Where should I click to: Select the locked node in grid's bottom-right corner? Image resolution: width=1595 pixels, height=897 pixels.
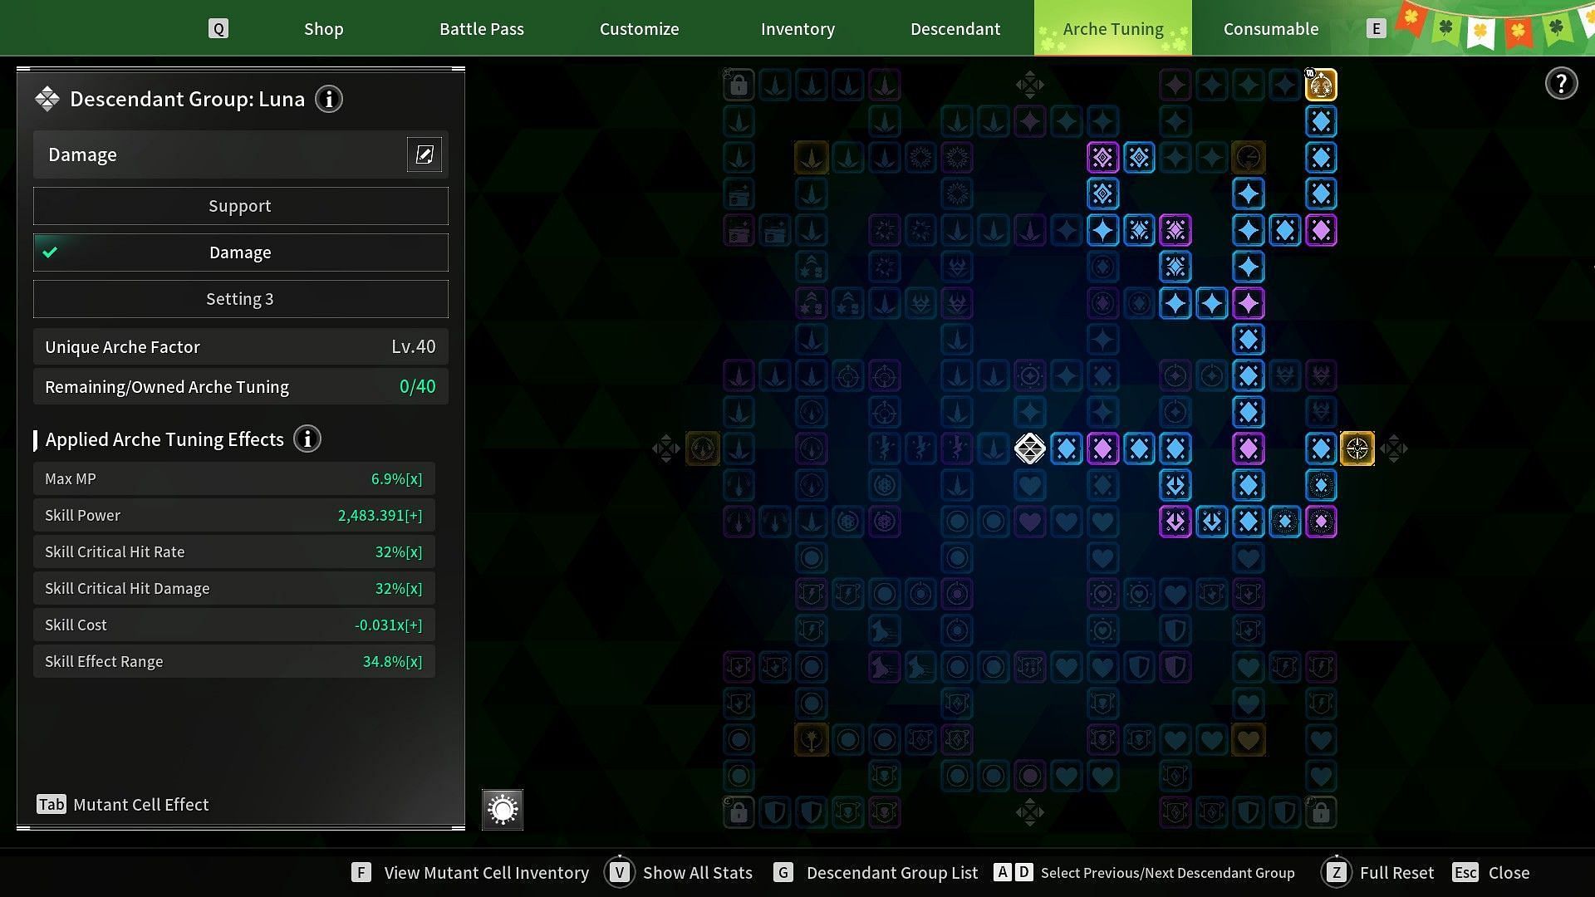pos(1321,812)
